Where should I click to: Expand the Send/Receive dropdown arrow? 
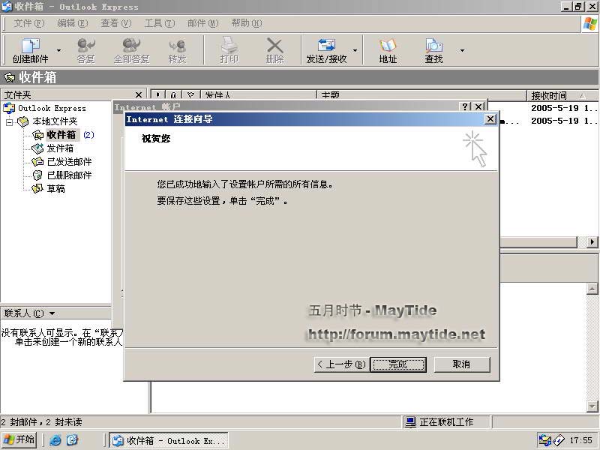click(355, 51)
